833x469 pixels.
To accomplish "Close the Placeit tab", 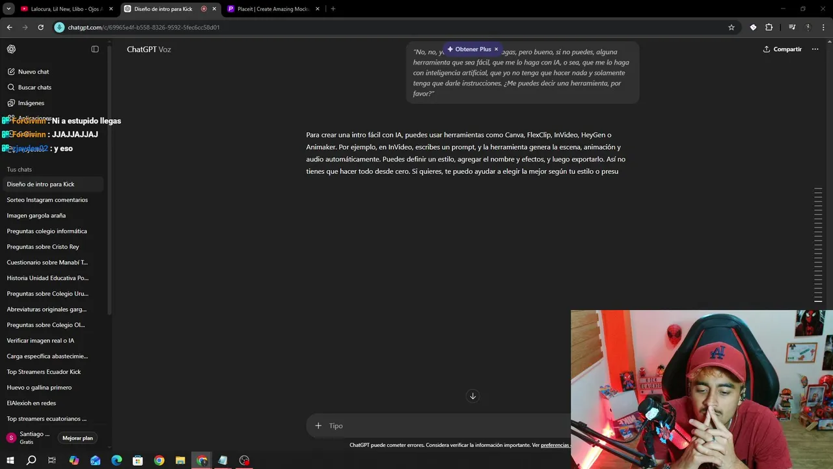I will click(x=318, y=9).
